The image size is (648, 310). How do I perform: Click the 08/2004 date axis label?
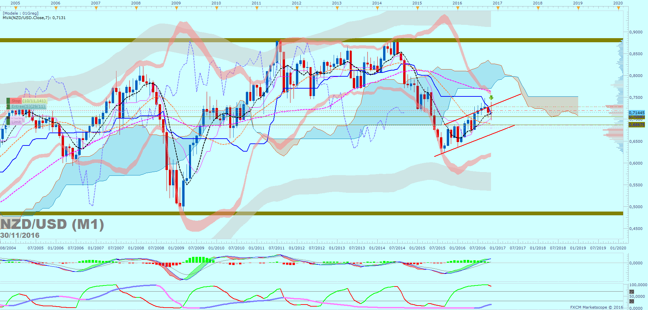8,248
